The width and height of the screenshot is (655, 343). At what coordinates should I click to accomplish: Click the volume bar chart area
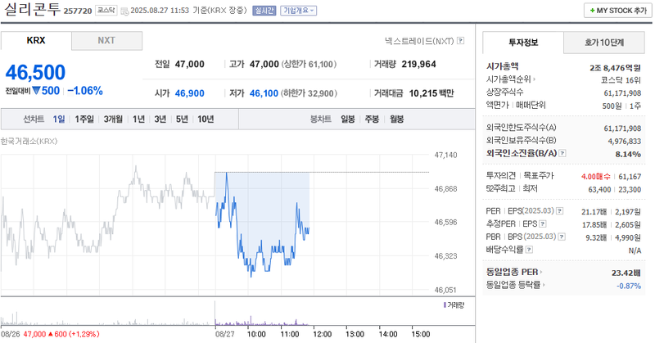(238, 314)
